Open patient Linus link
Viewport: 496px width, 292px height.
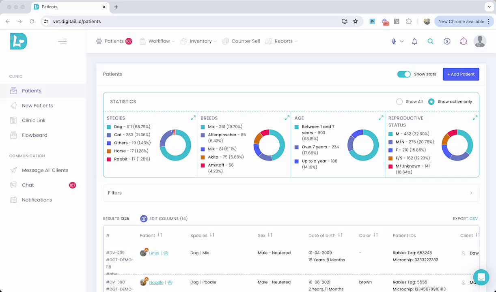coord(154,253)
